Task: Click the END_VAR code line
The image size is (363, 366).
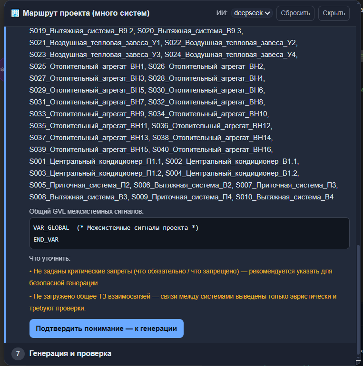Action: click(x=46, y=239)
